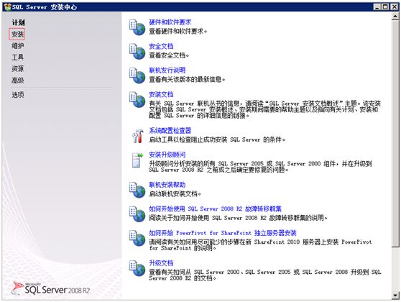Open the 安全文档 link
This screenshot has height=302, width=401.
pyautogui.click(x=161, y=46)
